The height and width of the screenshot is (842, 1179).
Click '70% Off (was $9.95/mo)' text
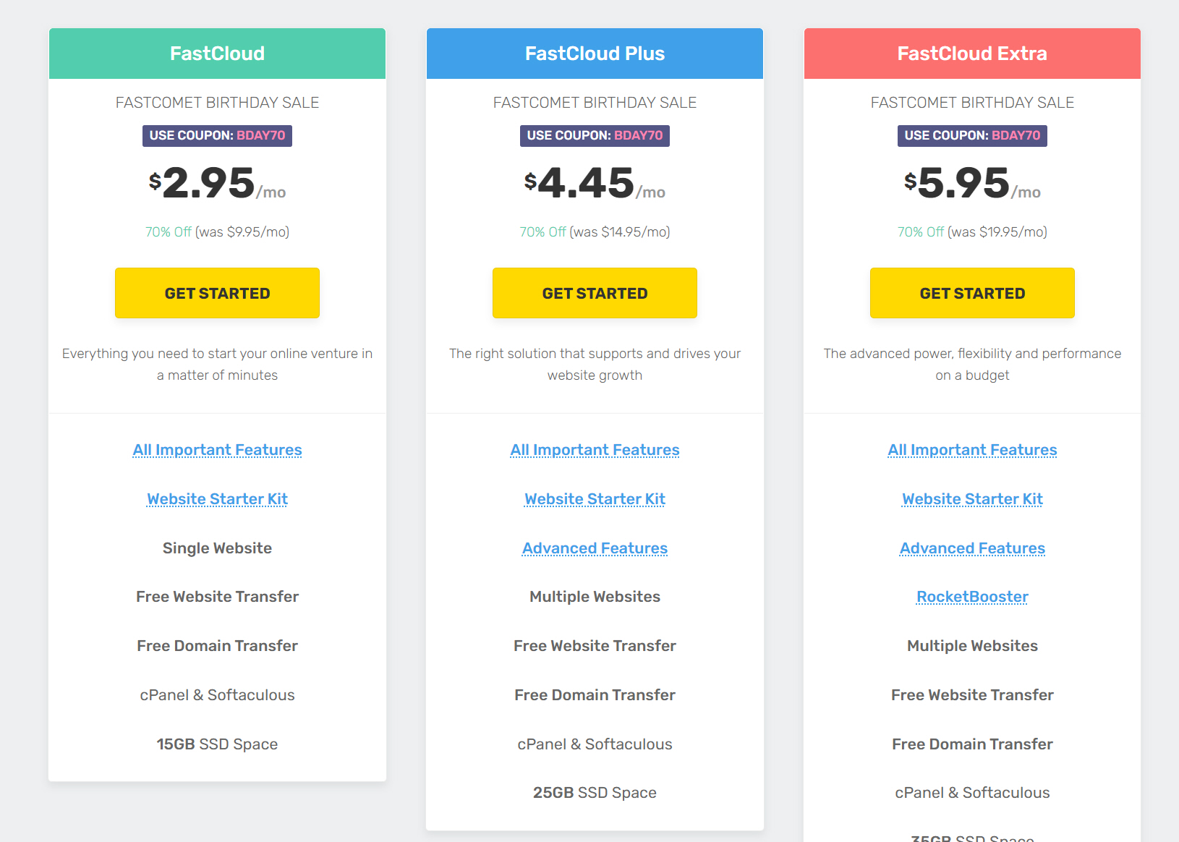(217, 232)
